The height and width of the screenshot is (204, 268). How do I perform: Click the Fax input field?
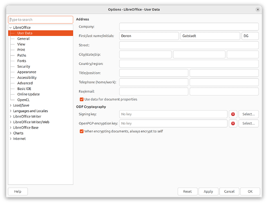(x=154, y=91)
